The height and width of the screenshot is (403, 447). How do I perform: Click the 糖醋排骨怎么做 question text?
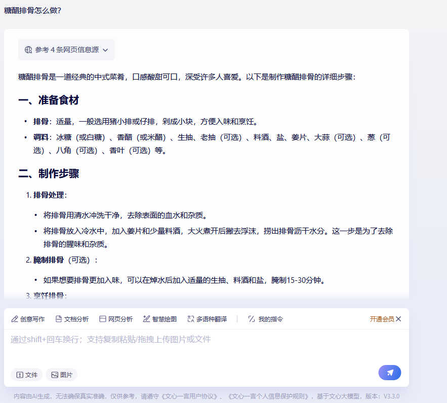tap(32, 10)
